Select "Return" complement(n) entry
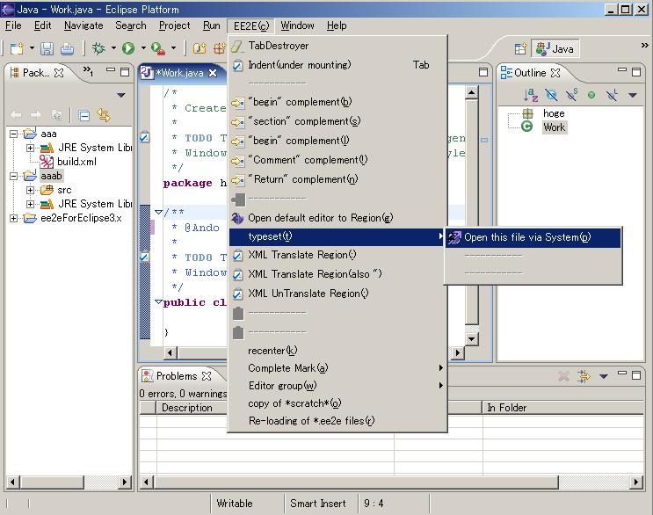Viewport: 653px width, 515px height. tap(337, 179)
